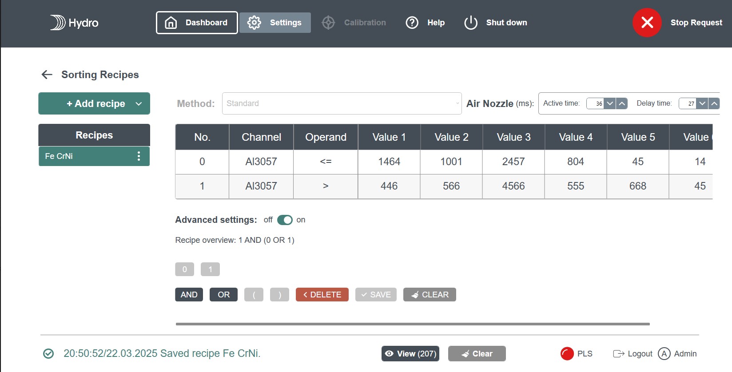The width and height of the screenshot is (732, 372).
Task: Select the Fe CrNi recipe
Action: click(94, 156)
